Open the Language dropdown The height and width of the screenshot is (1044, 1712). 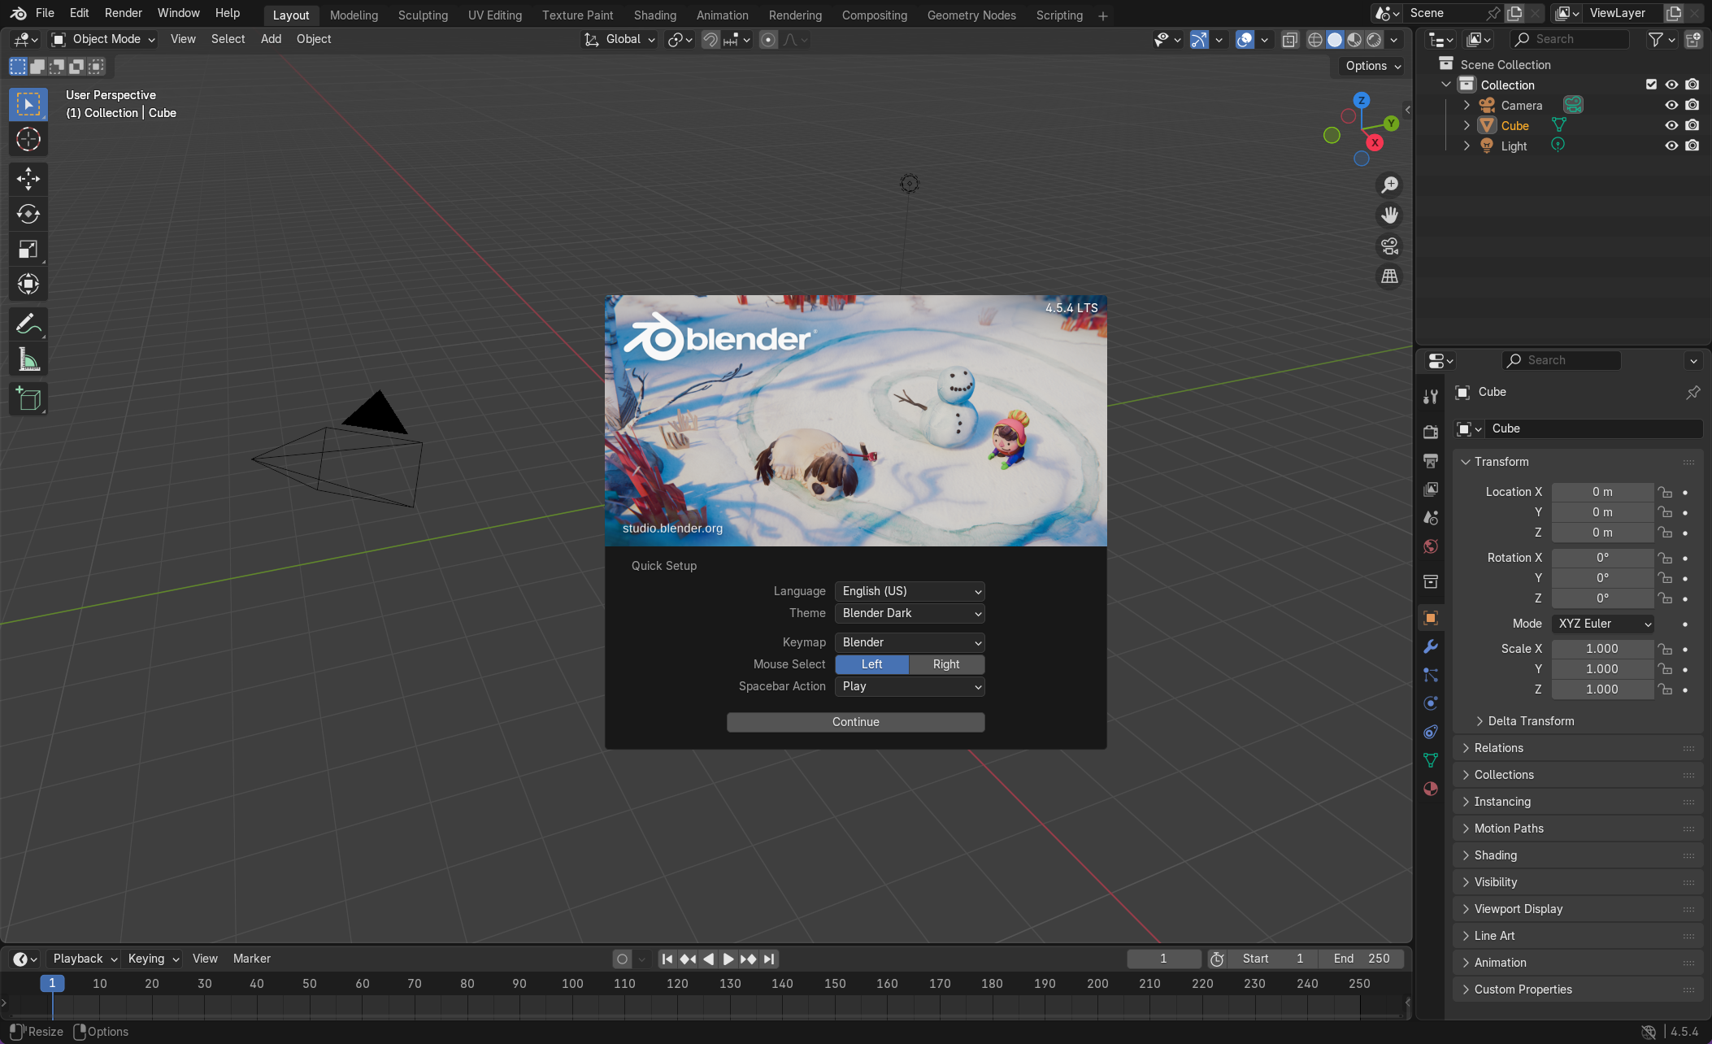point(910,591)
